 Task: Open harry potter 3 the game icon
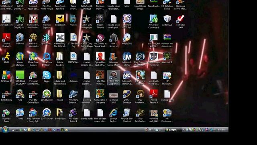pos(100,96)
